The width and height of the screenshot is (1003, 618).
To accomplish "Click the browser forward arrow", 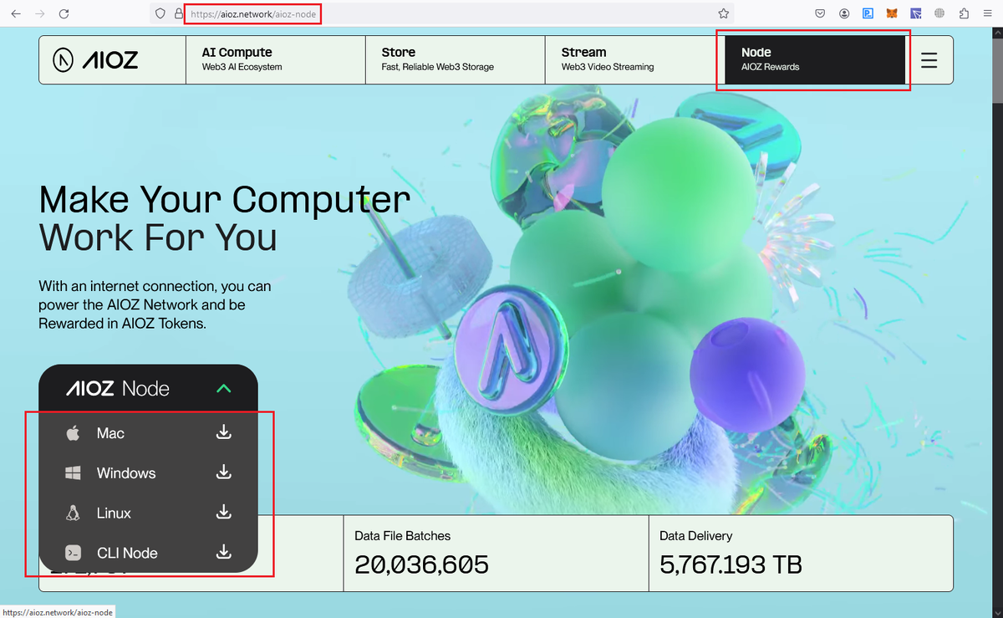I will click(39, 13).
